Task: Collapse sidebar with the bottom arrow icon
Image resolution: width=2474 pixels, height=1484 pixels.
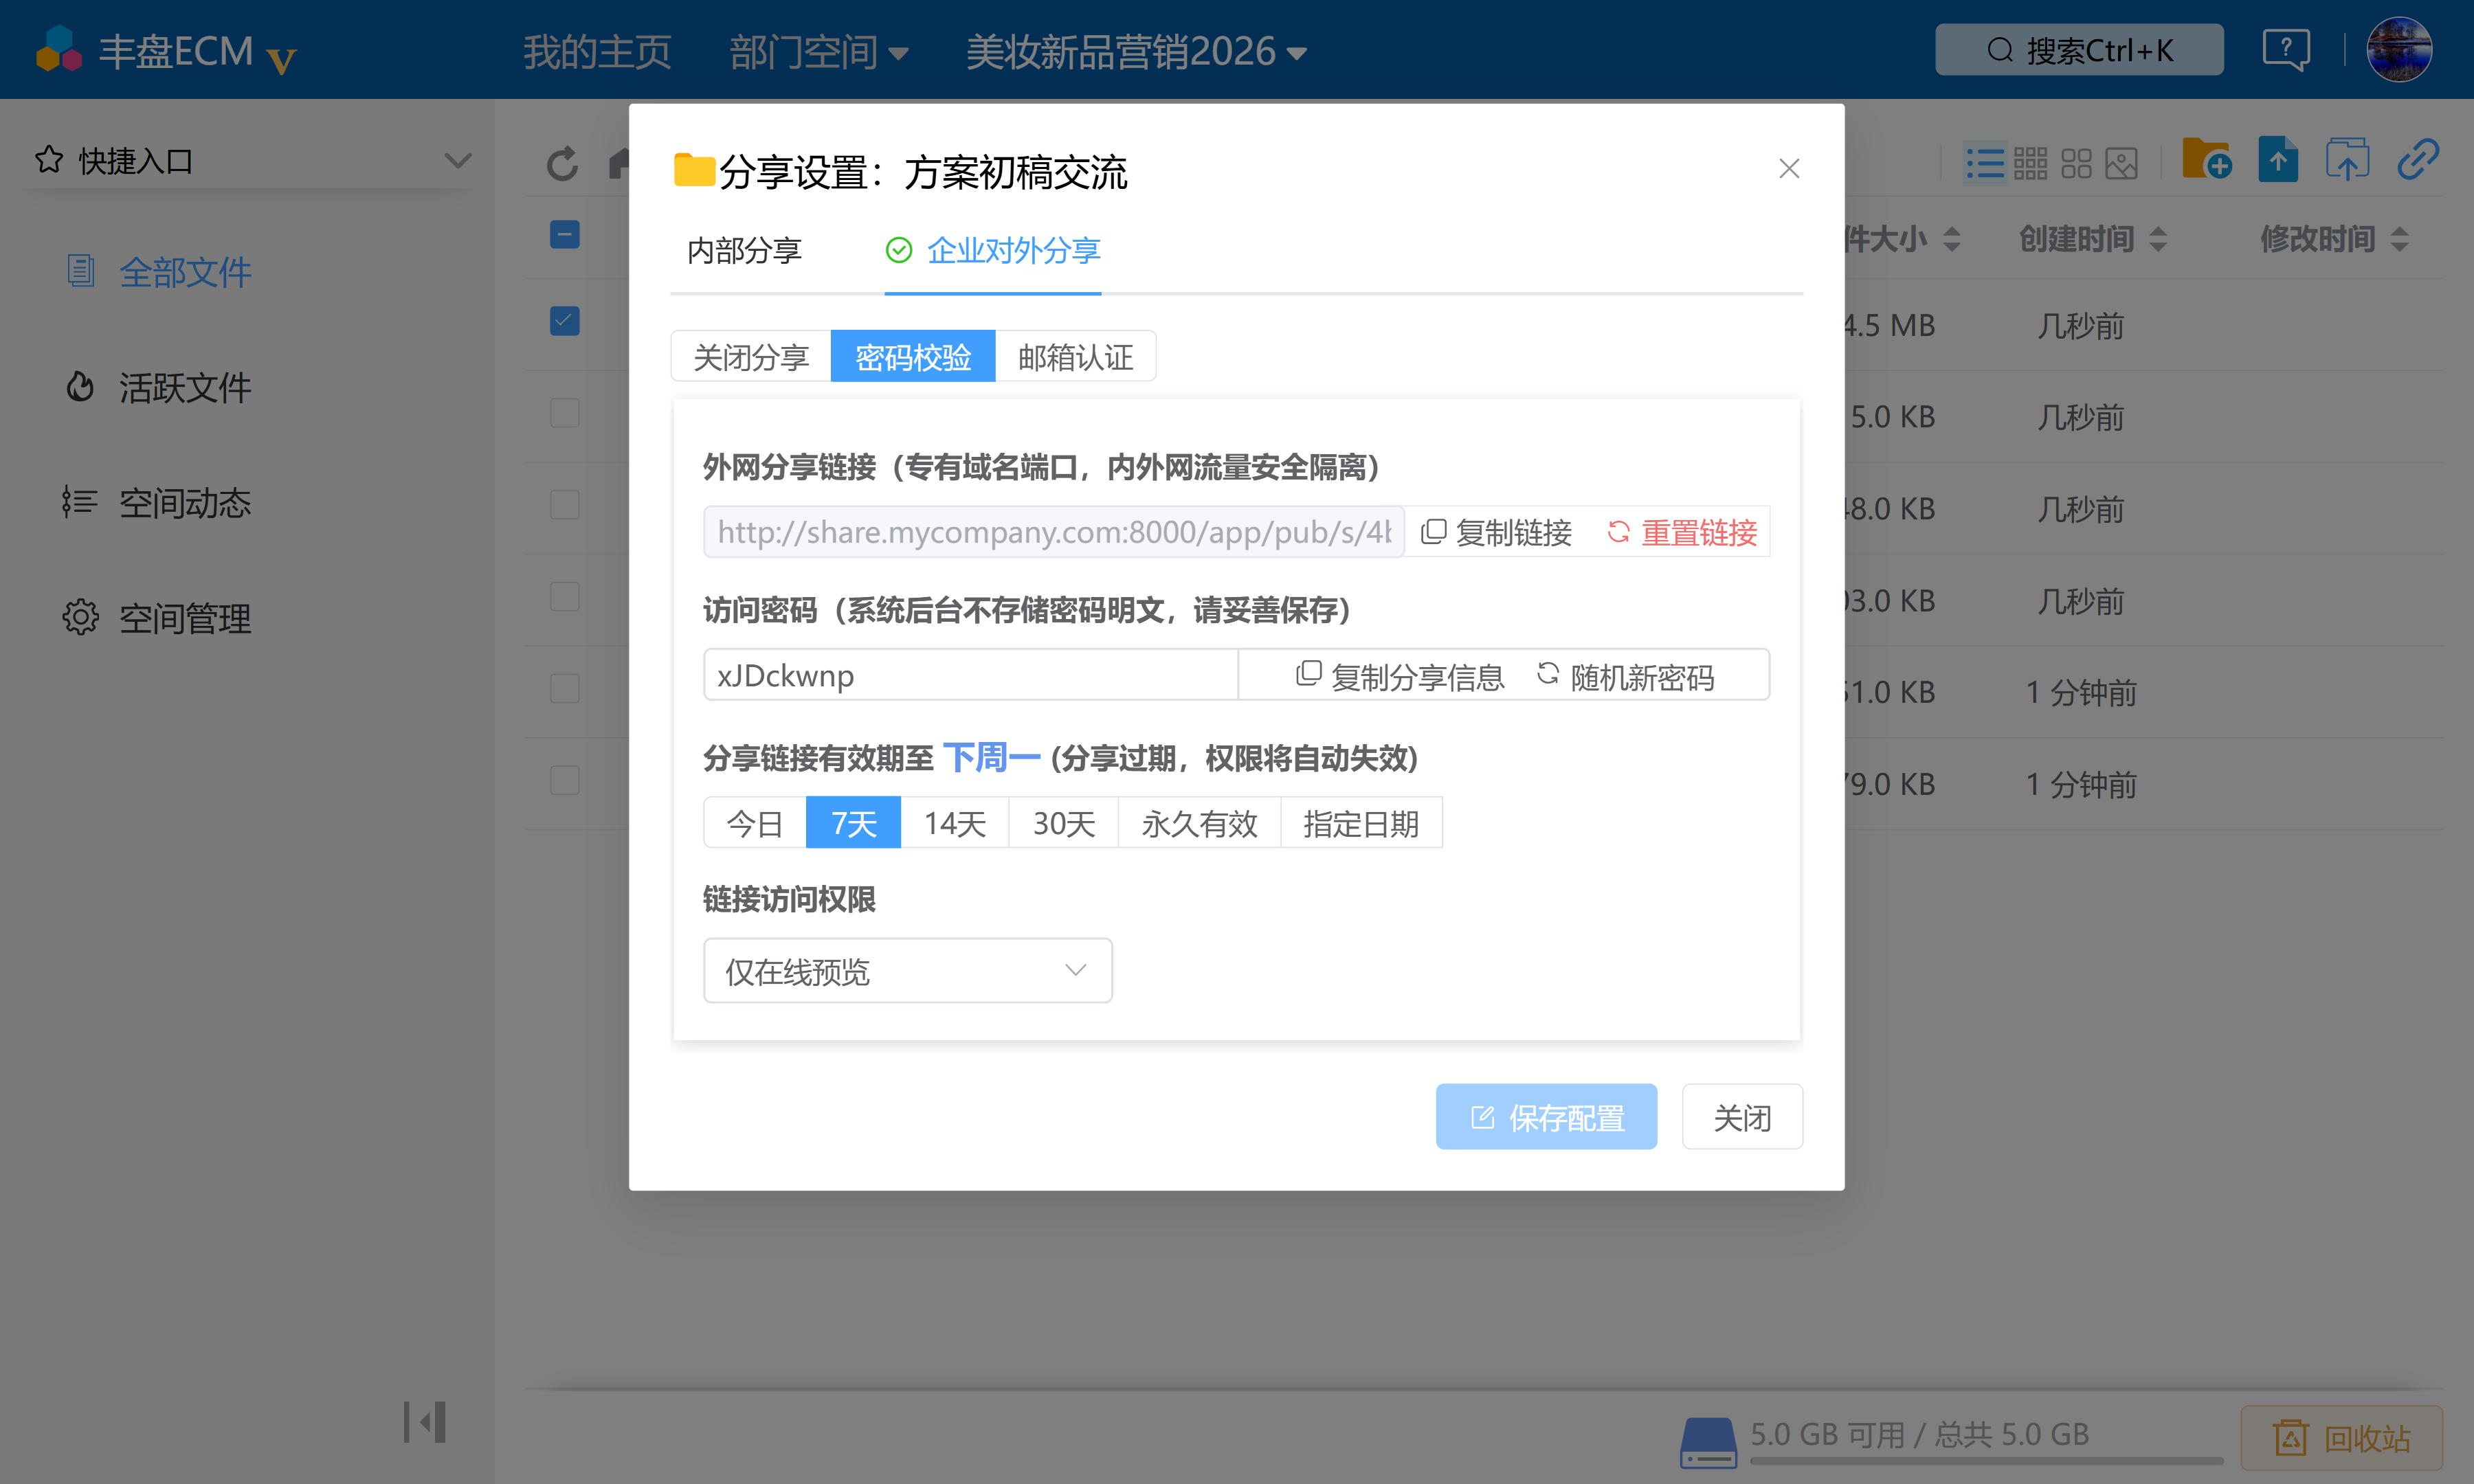Action: (425, 1421)
